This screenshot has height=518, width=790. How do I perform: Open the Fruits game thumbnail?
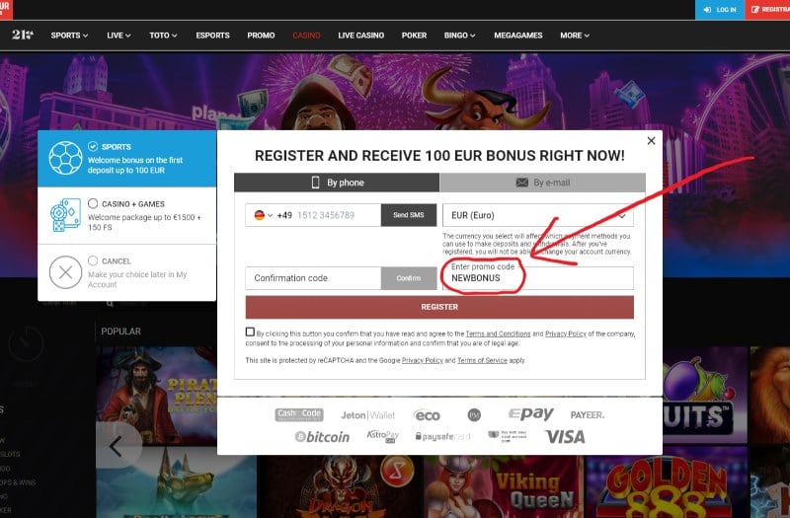[x=704, y=395]
